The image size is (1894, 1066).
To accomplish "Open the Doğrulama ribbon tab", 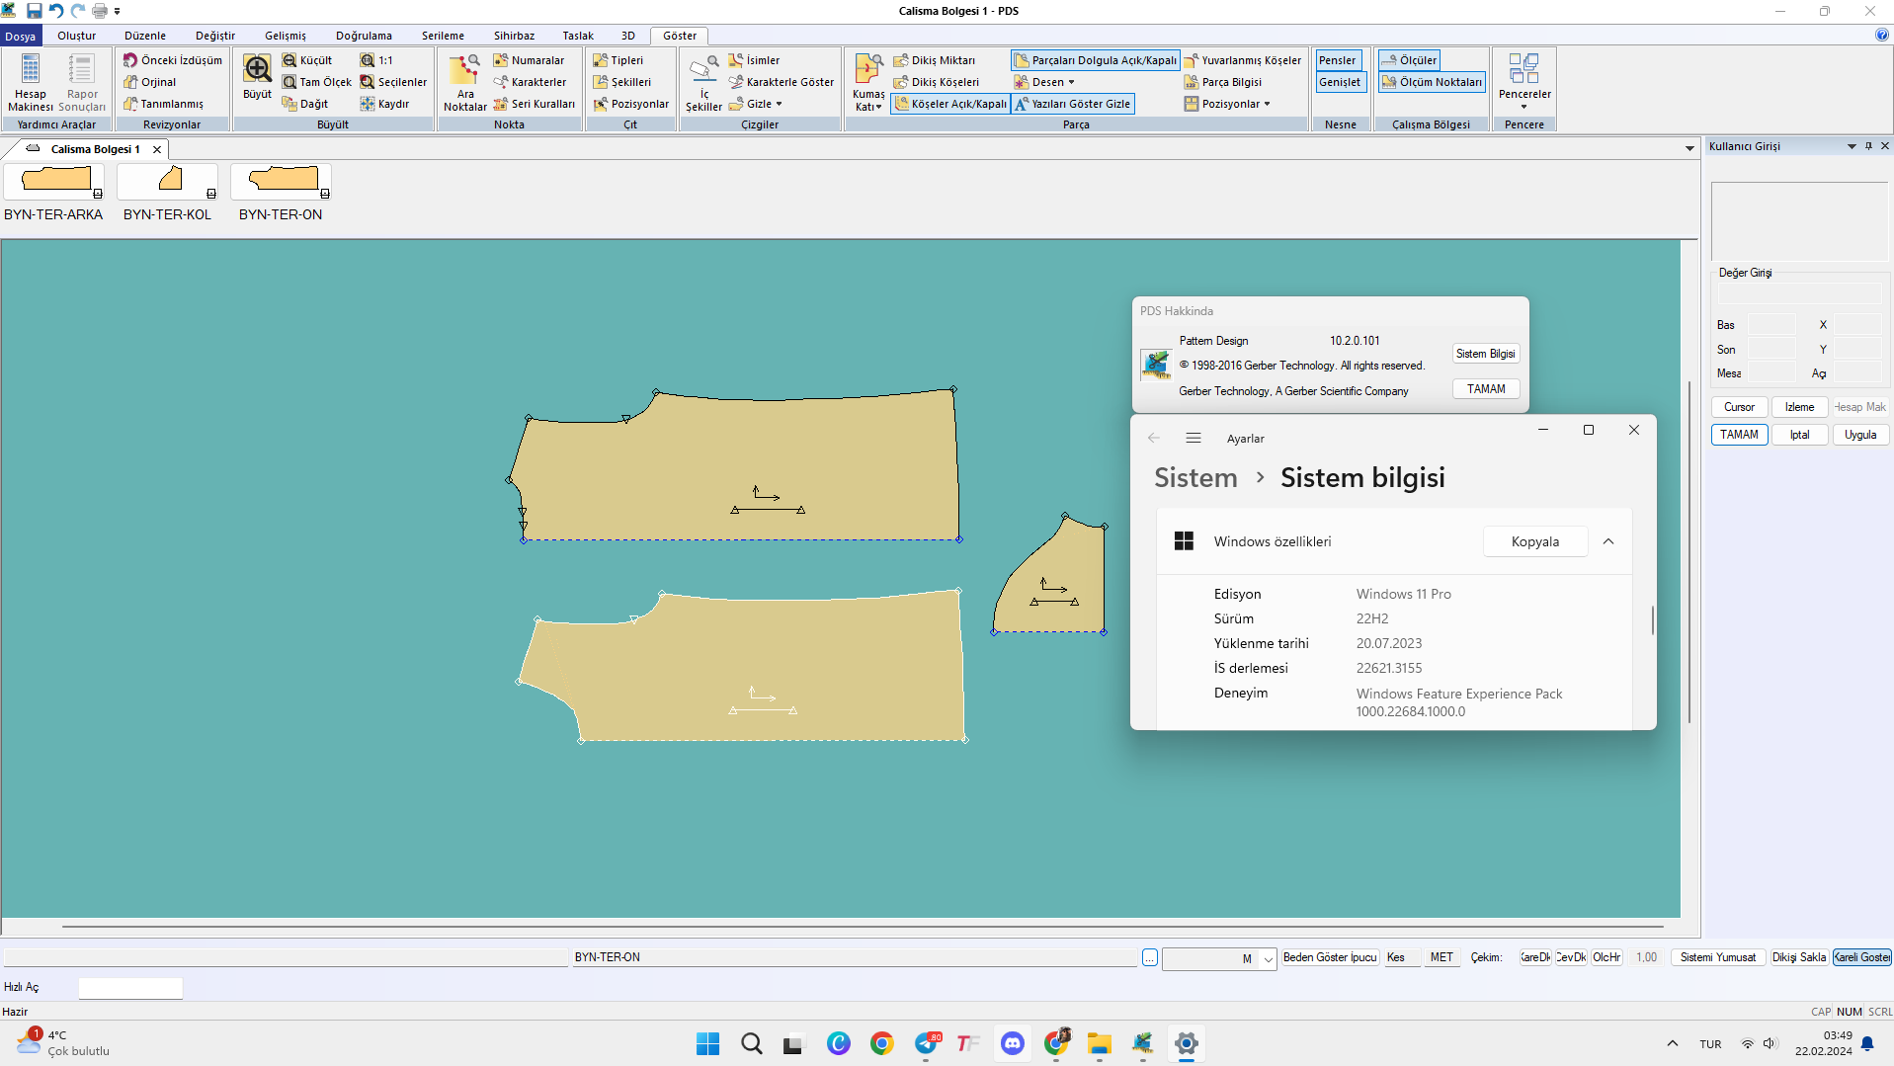I will click(364, 36).
